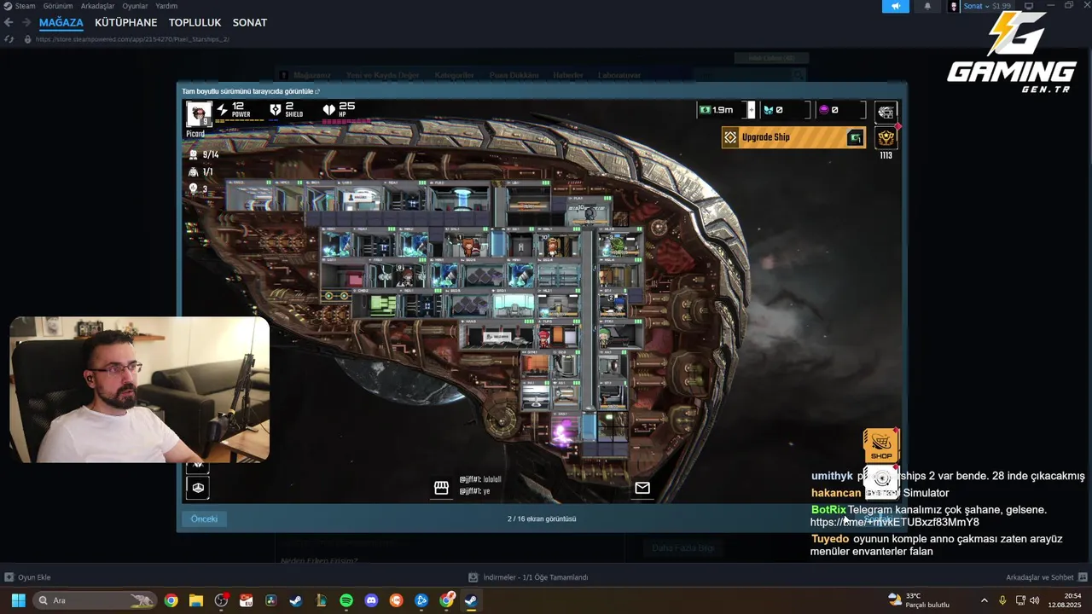Open Steam notifications bell
Image resolution: width=1092 pixels, height=614 pixels.
pyautogui.click(x=927, y=6)
